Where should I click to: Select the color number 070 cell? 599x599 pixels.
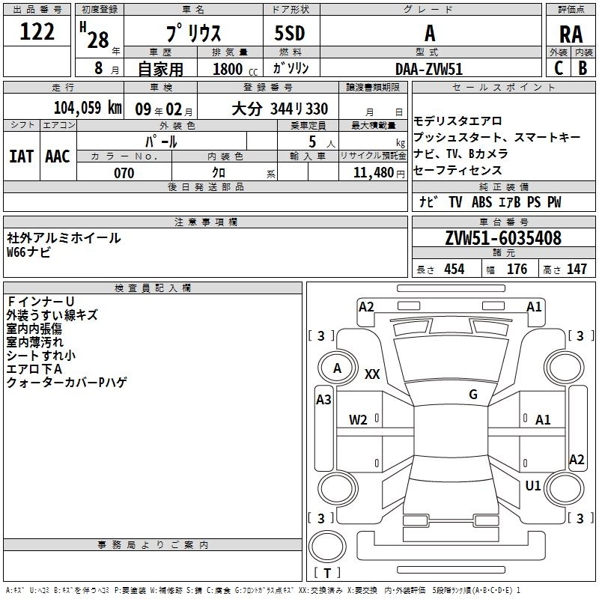click(124, 173)
